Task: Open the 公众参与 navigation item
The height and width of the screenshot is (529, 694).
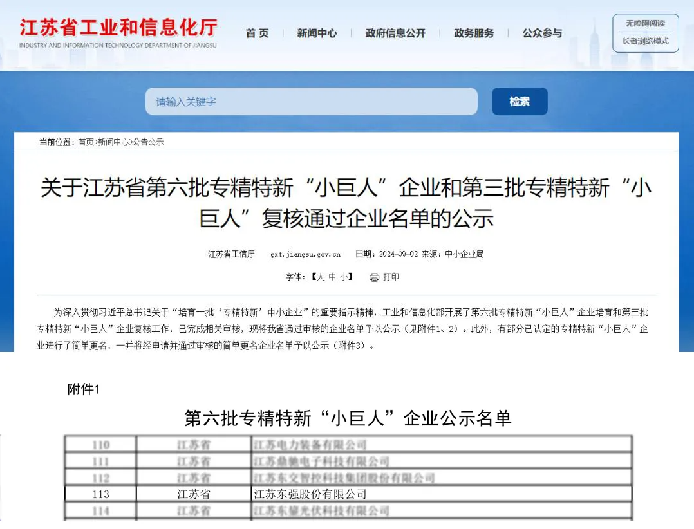Action: pyautogui.click(x=542, y=33)
